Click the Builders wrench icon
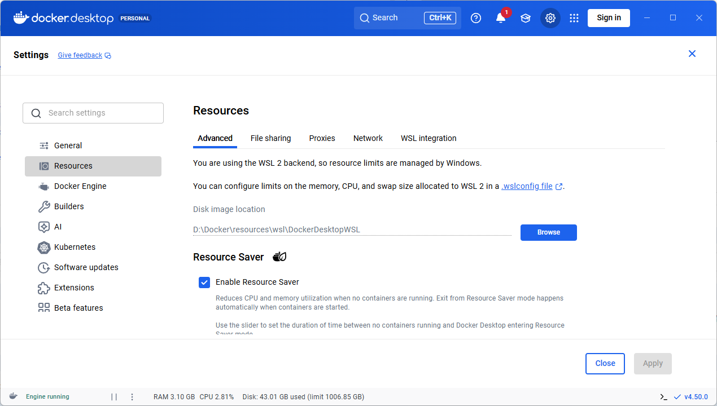Viewport: 717px width, 406px height. 44,206
